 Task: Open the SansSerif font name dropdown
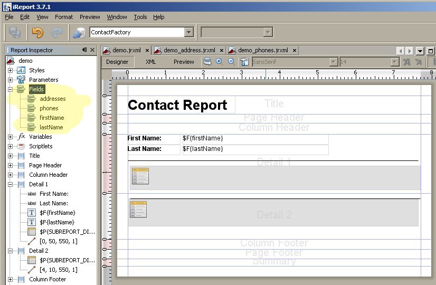(x=334, y=62)
